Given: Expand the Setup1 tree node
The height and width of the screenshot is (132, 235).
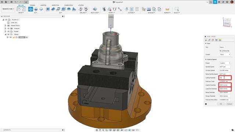Looking at the screenshot, I should (7, 37).
